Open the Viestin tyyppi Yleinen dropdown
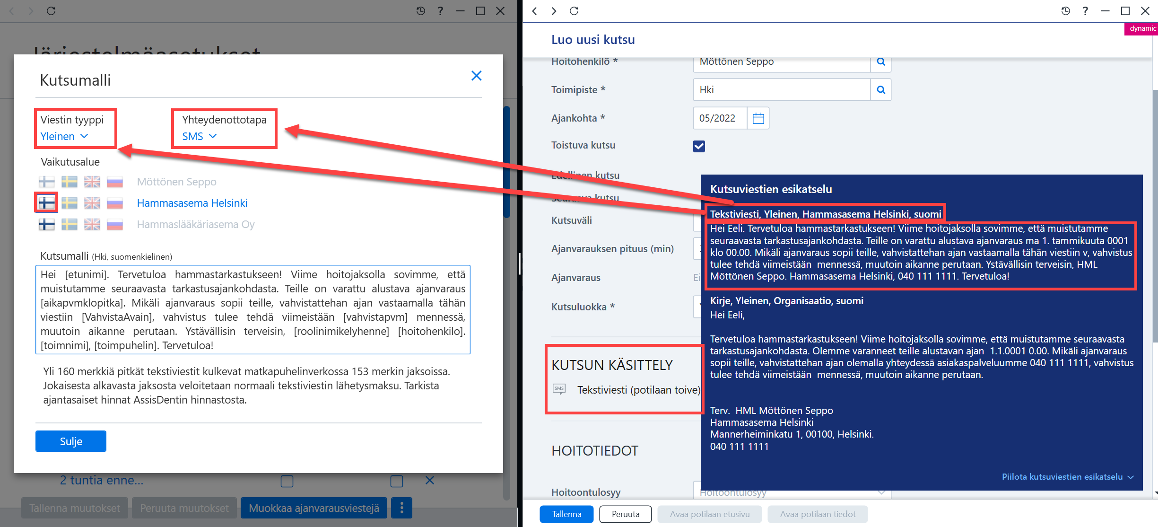Screen dimensions: 1158x527 65,136
